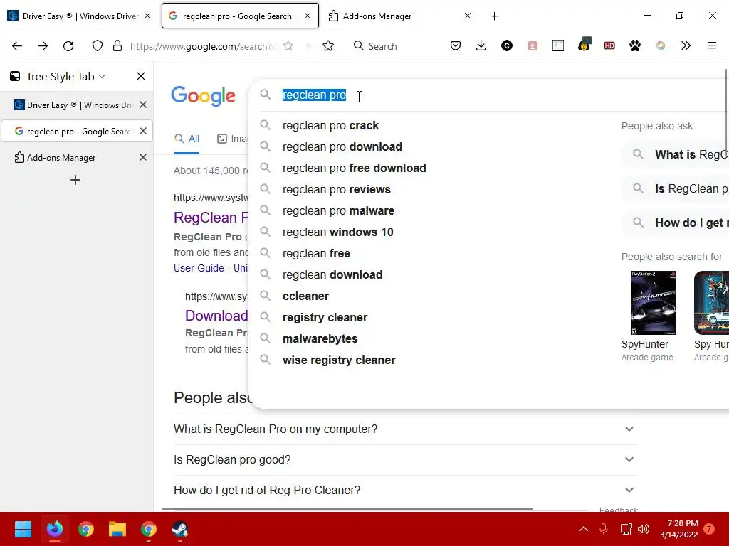Bookmark this page with address bar star

coord(288,46)
